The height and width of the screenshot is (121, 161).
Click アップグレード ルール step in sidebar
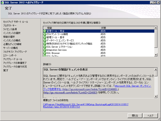[13, 59]
